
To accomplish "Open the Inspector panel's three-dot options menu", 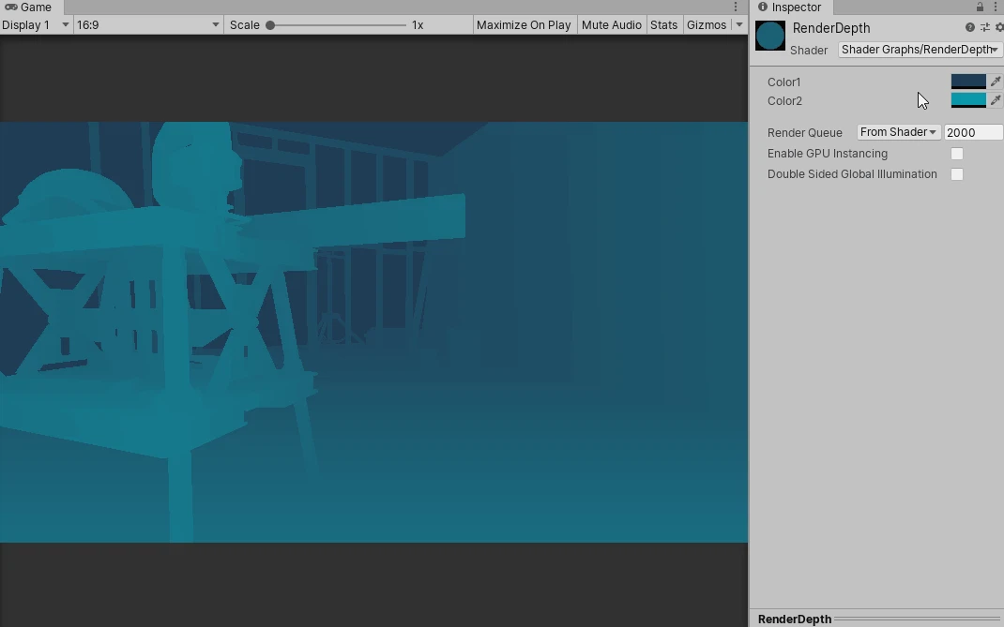I will (x=996, y=7).
